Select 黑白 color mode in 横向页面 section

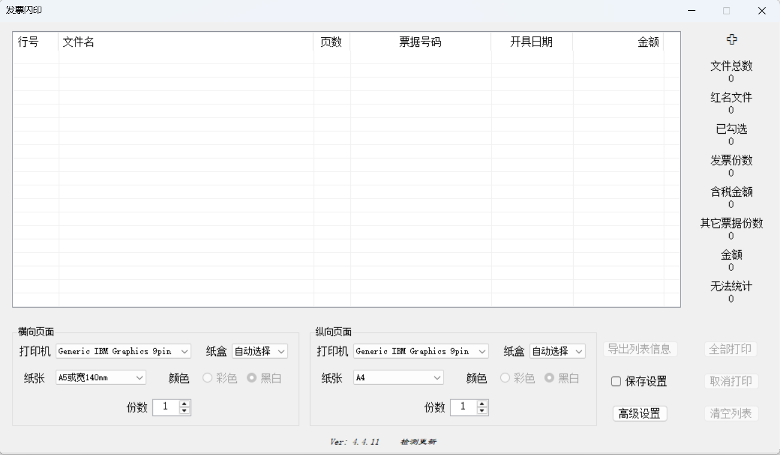(251, 378)
